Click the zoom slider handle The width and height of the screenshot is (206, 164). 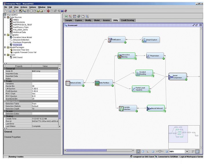pyautogui.click(x=159, y=151)
